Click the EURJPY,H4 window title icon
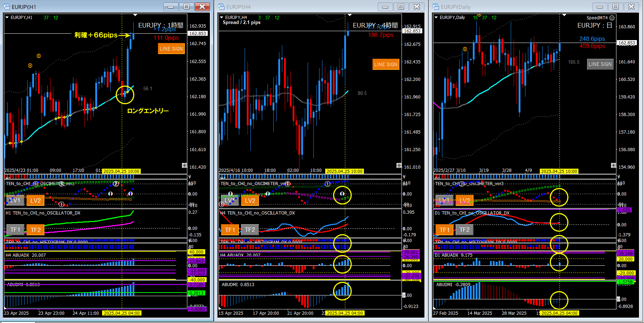The width and height of the screenshot is (644, 323). (221, 7)
